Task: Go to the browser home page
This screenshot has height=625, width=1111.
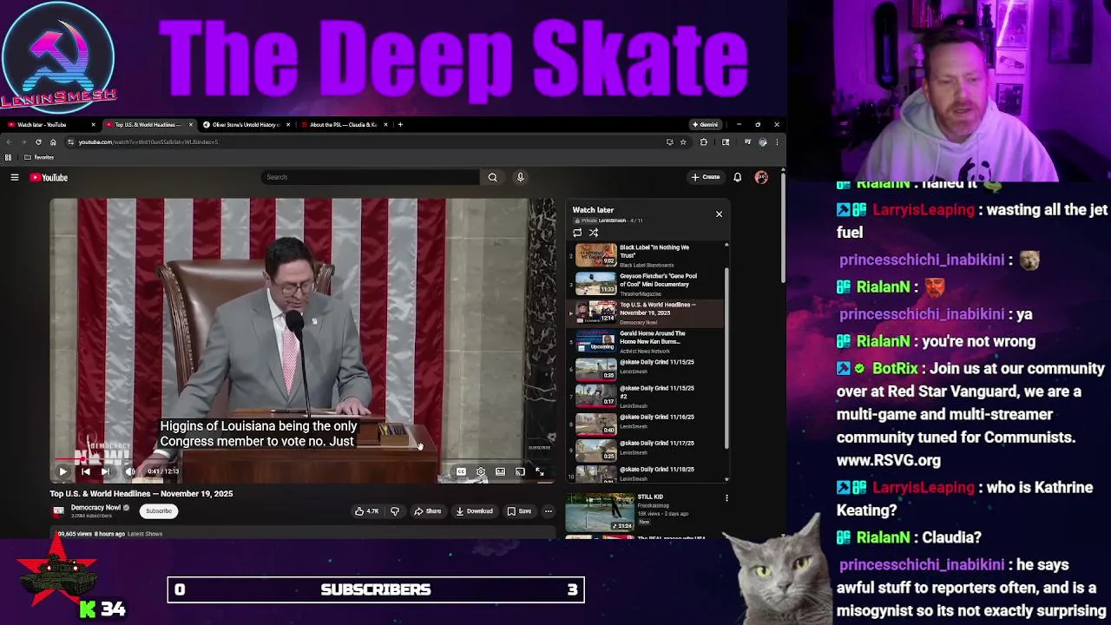Action: [53, 142]
